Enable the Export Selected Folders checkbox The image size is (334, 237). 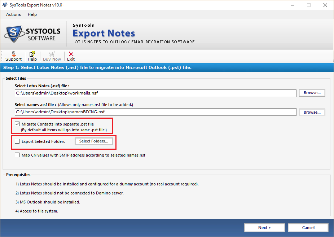[x=17, y=141]
